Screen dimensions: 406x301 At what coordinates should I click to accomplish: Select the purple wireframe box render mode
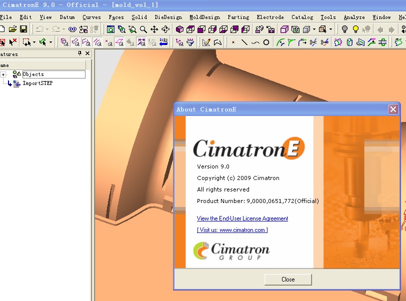[284, 29]
